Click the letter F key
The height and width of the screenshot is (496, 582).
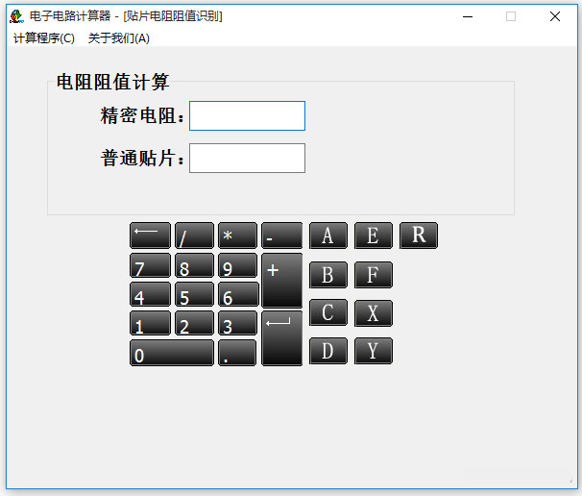(374, 275)
